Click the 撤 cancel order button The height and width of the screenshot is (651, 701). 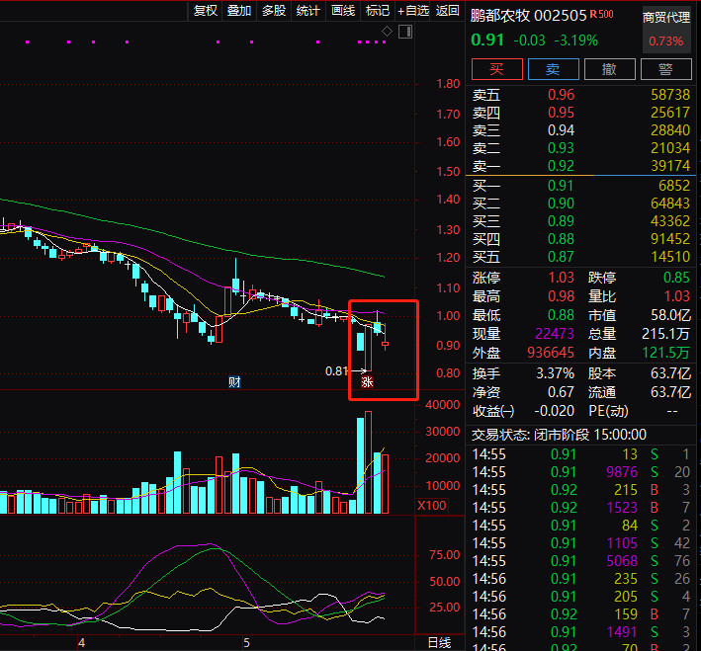(x=610, y=69)
